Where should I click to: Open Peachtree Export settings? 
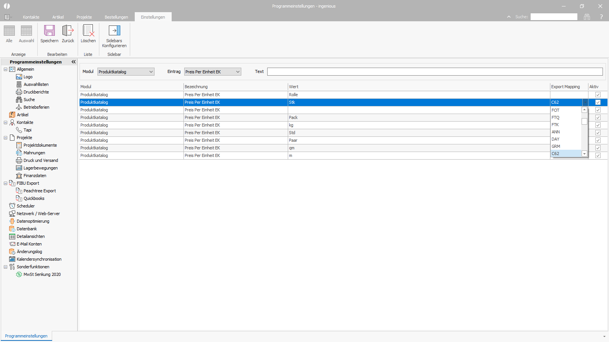point(39,191)
